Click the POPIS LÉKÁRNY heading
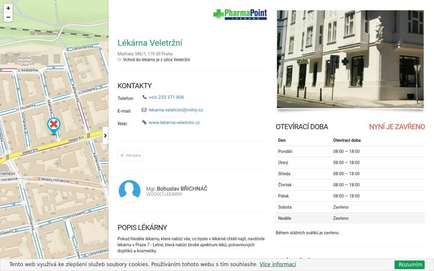The height and width of the screenshot is (271, 434). tap(142, 228)
